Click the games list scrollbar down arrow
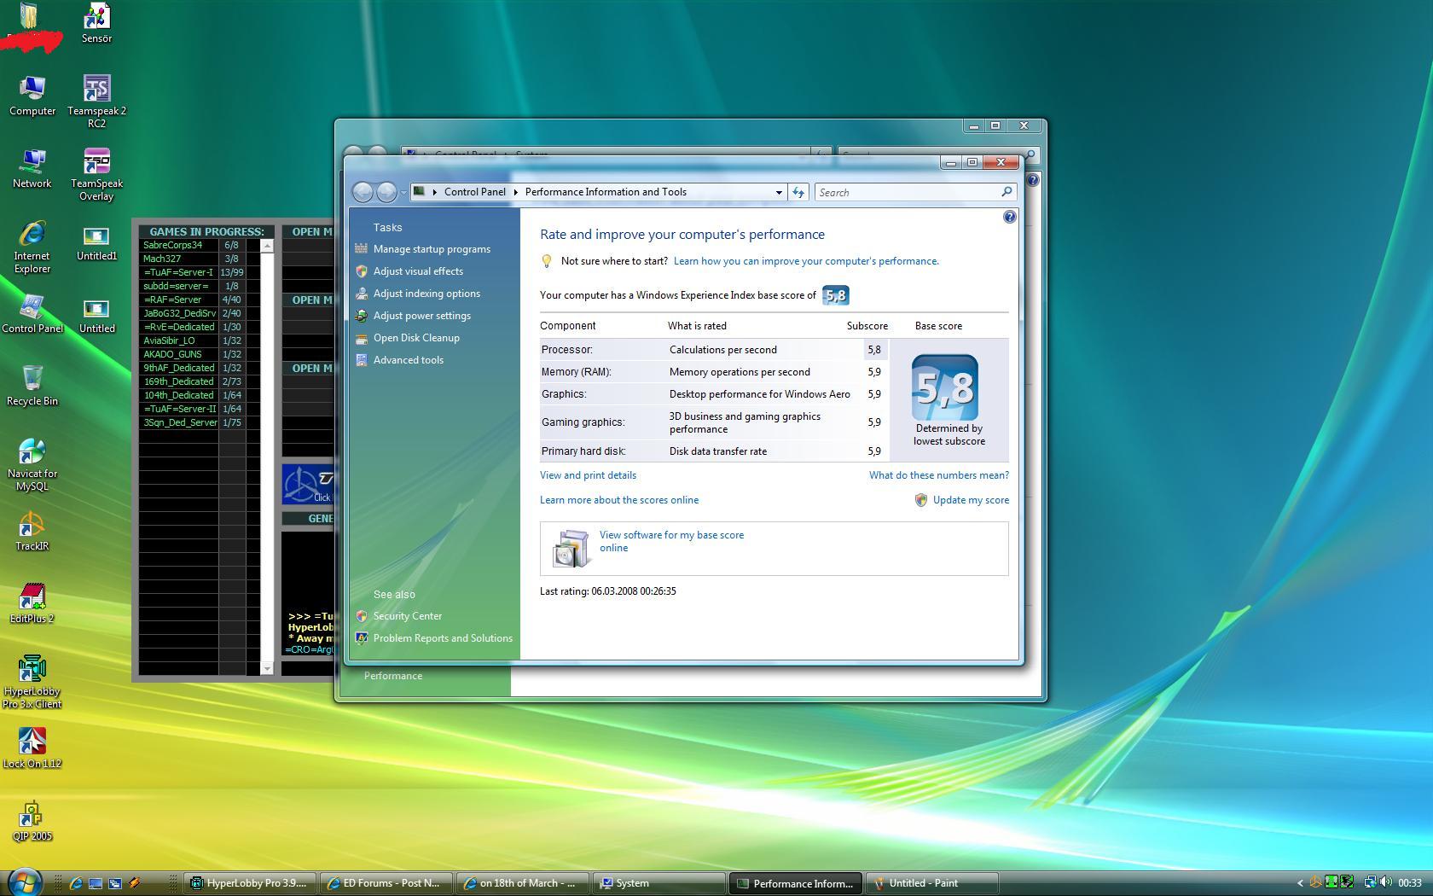This screenshot has width=1433, height=896. [x=267, y=668]
